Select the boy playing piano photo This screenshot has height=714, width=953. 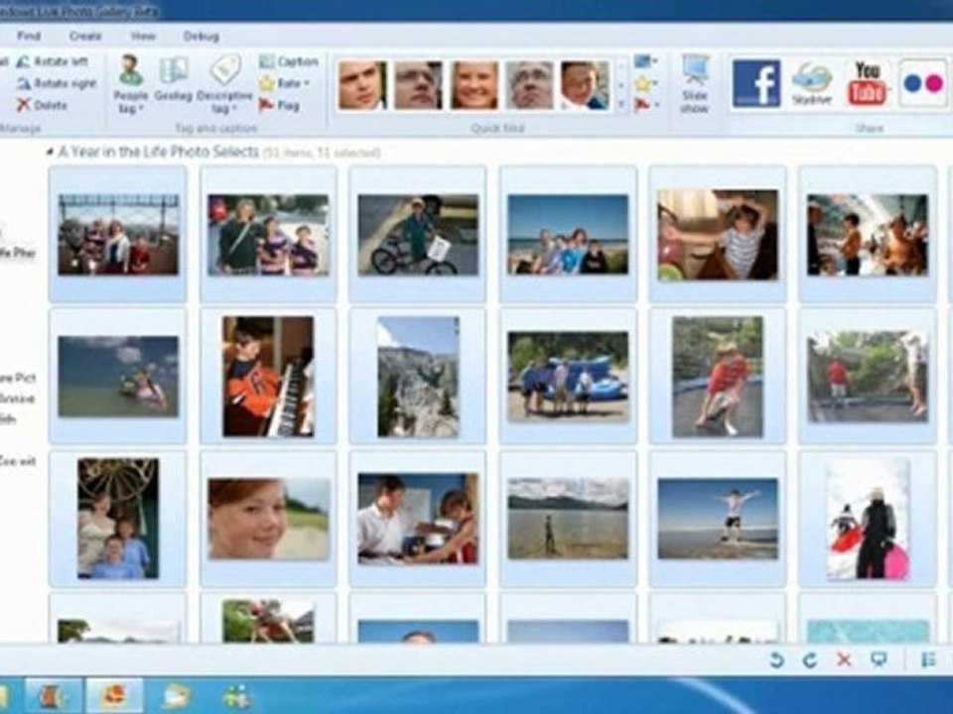pyautogui.click(x=268, y=376)
